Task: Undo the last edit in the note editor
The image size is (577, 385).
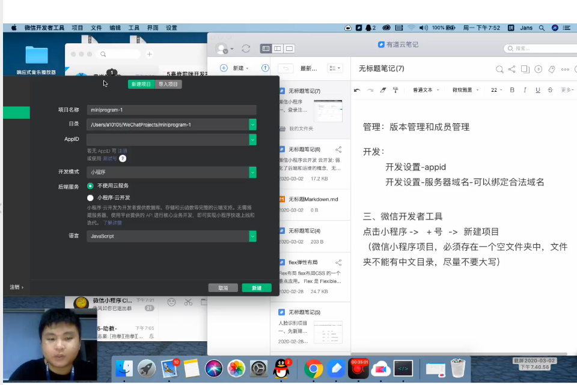Action: tap(357, 90)
